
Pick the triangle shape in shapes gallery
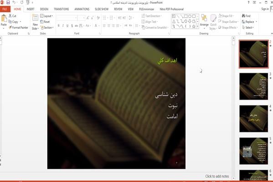coord(174,21)
